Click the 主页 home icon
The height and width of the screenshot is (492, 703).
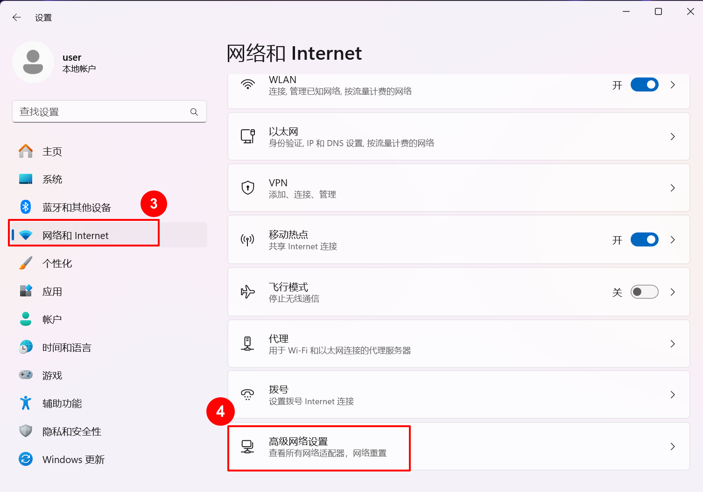tap(26, 151)
